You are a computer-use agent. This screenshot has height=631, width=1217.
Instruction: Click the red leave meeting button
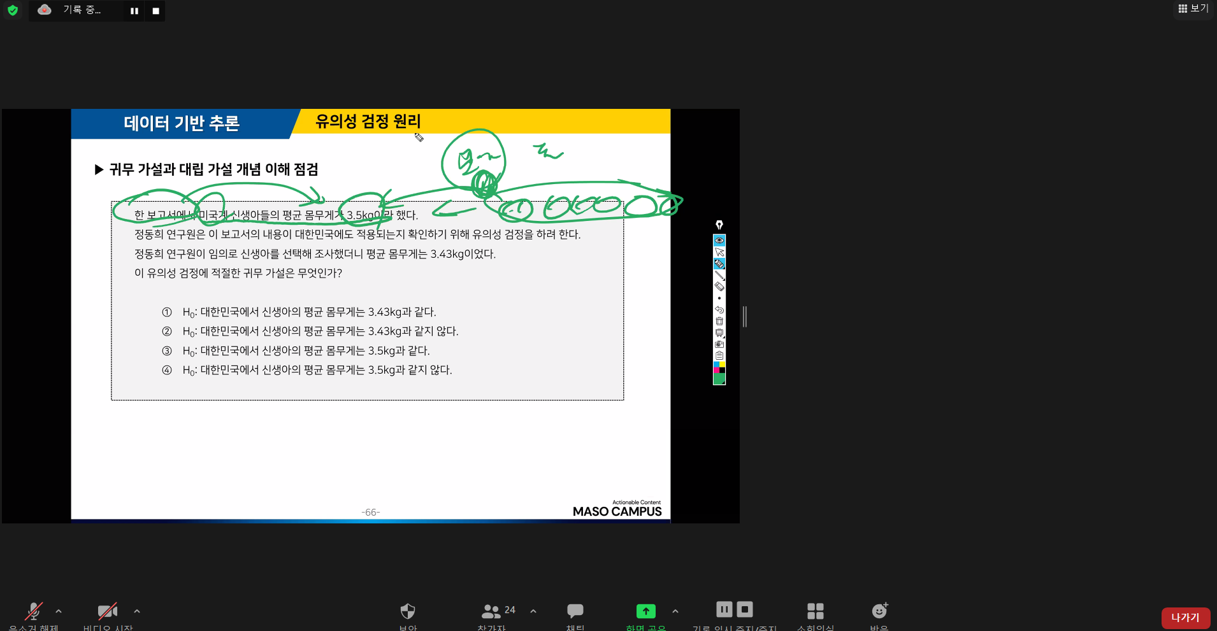pyautogui.click(x=1185, y=618)
